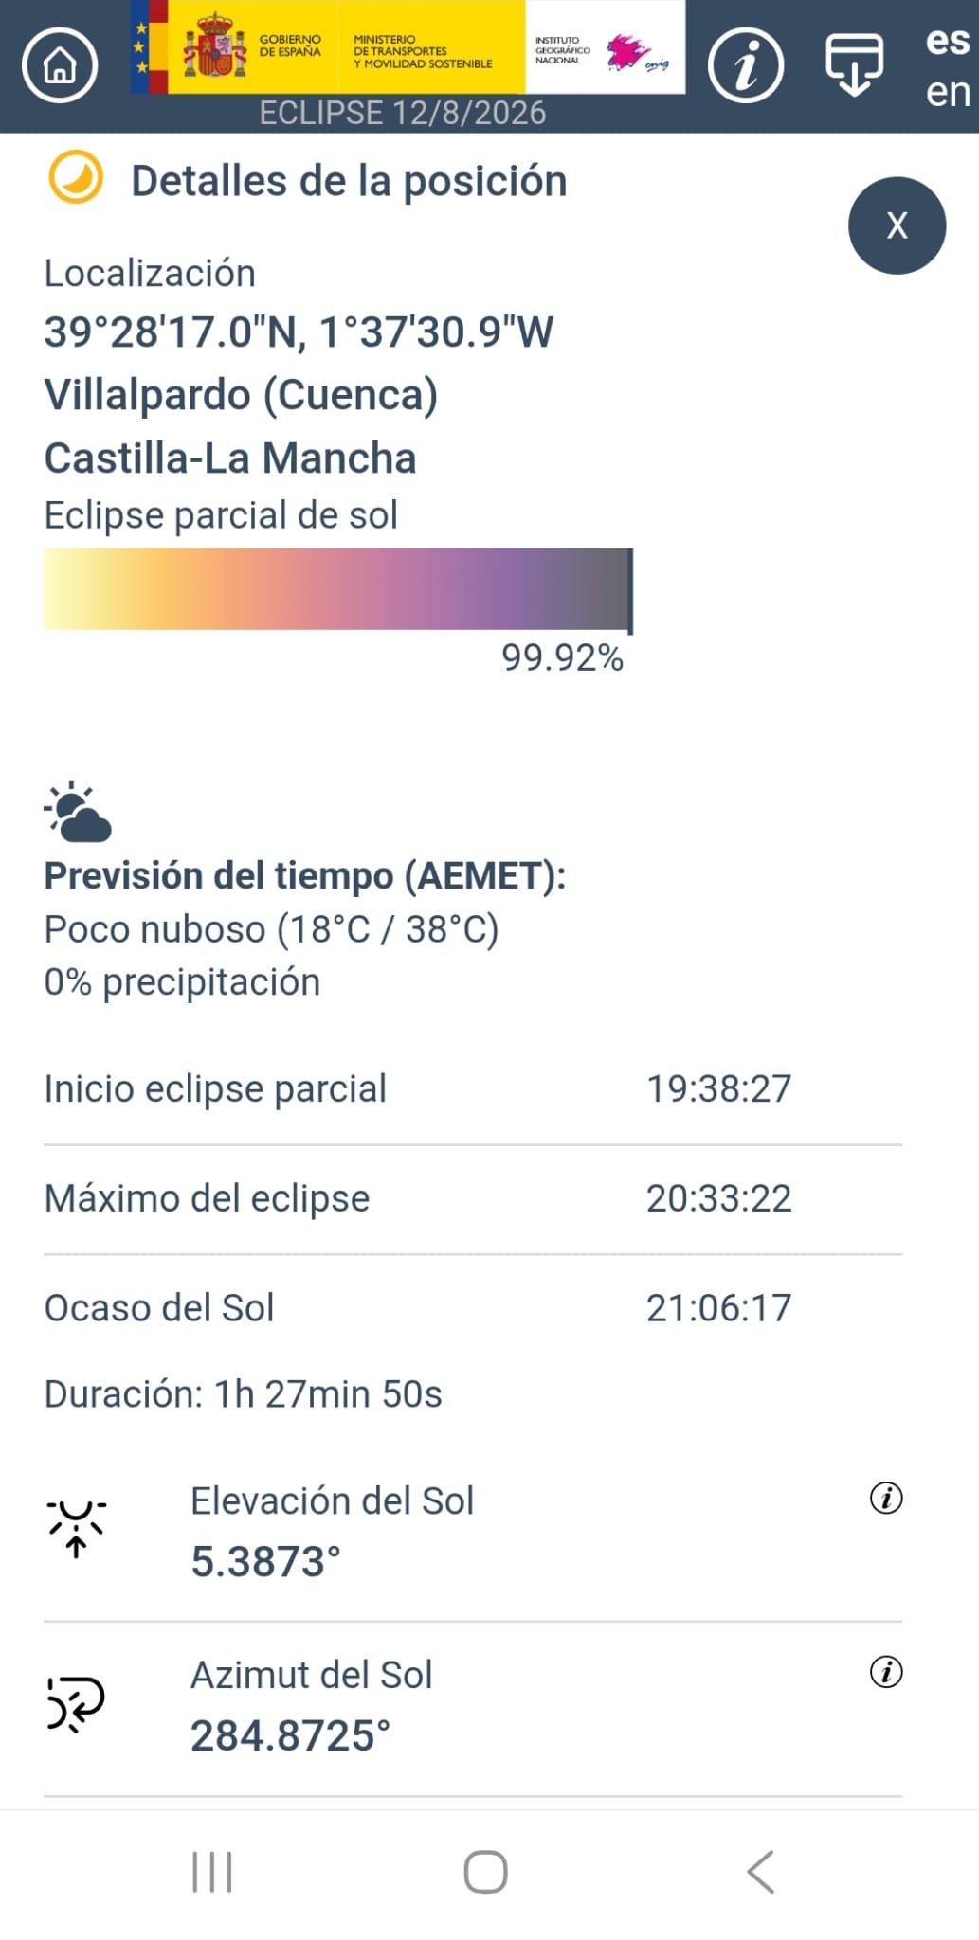The height and width of the screenshot is (1940, 979).
Task: Tap the Android home navigation button
Action: coord(485,1872)
